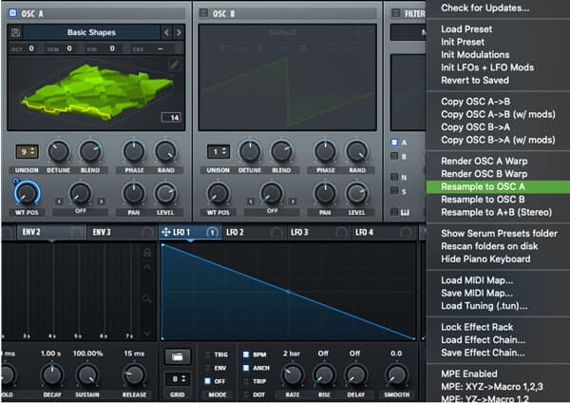Image resolution: width=570 pixels, height=403 pixels.
Task: Open OSC A warp mode OFF menu
Action: click(x=81, y=211)
